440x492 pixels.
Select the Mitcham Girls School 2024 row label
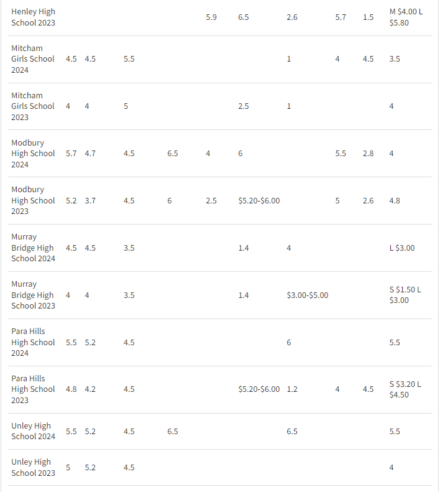pyautogui.click(x=33, y=59)
